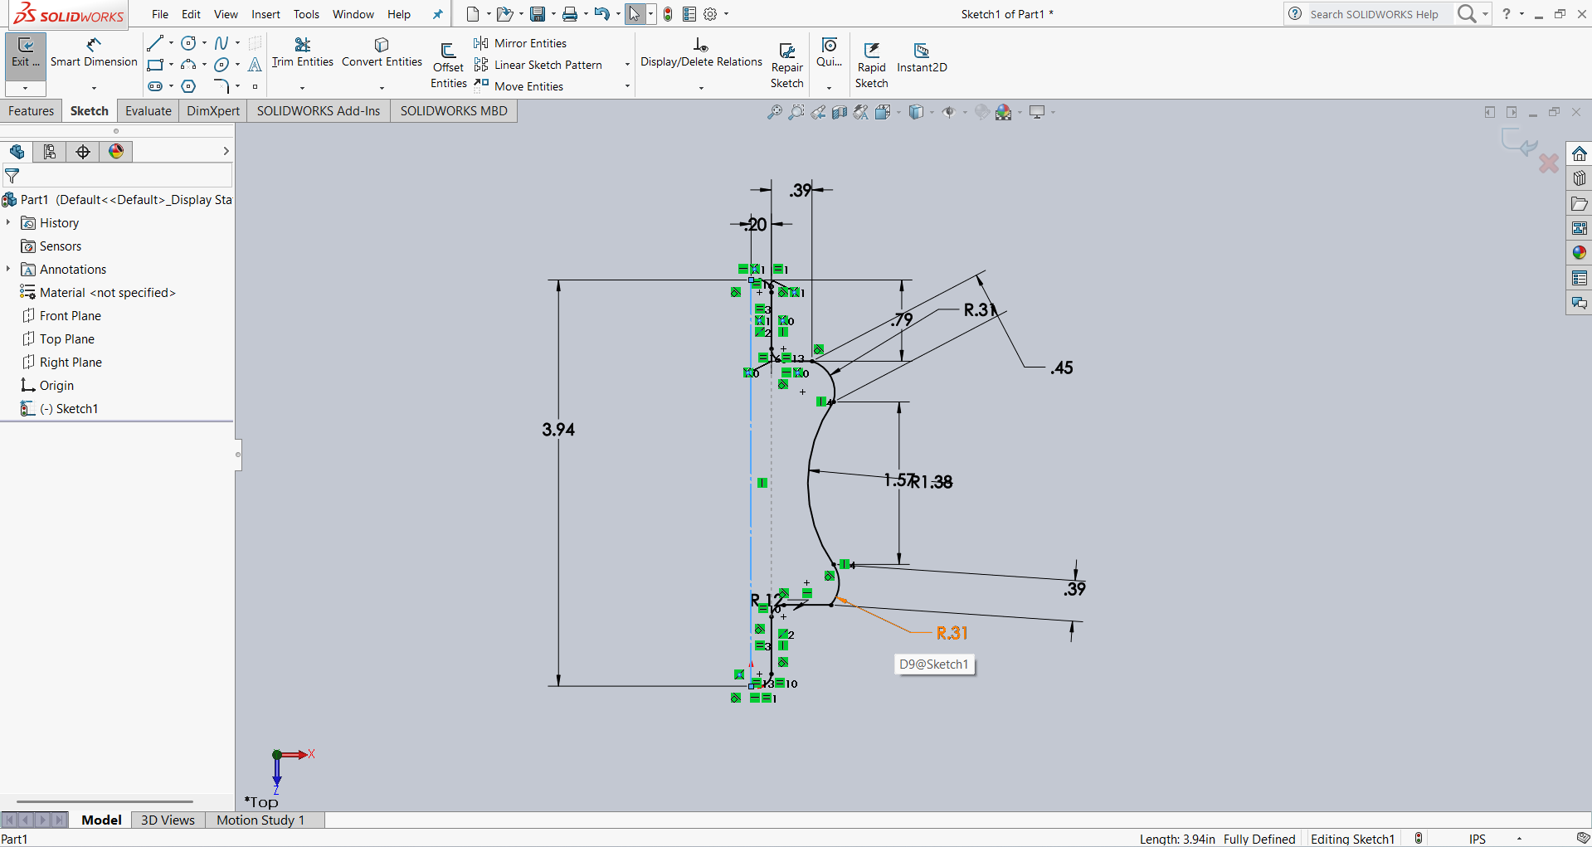This screenshot has width=1592, height=847.
Task: Expand the History tree node
Action: (x=8, y=222)
